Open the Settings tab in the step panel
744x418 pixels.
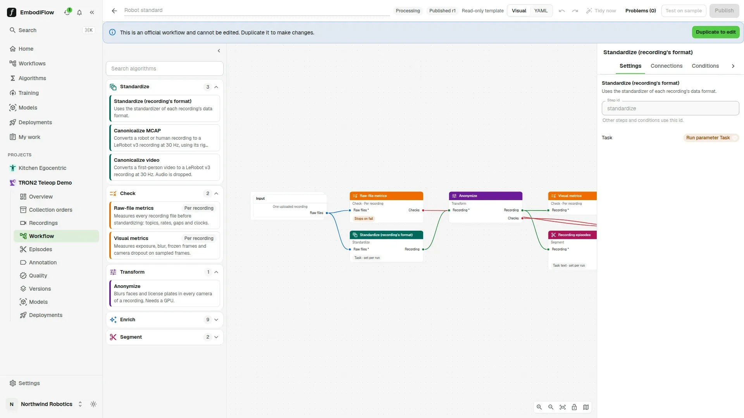(630, 66)
